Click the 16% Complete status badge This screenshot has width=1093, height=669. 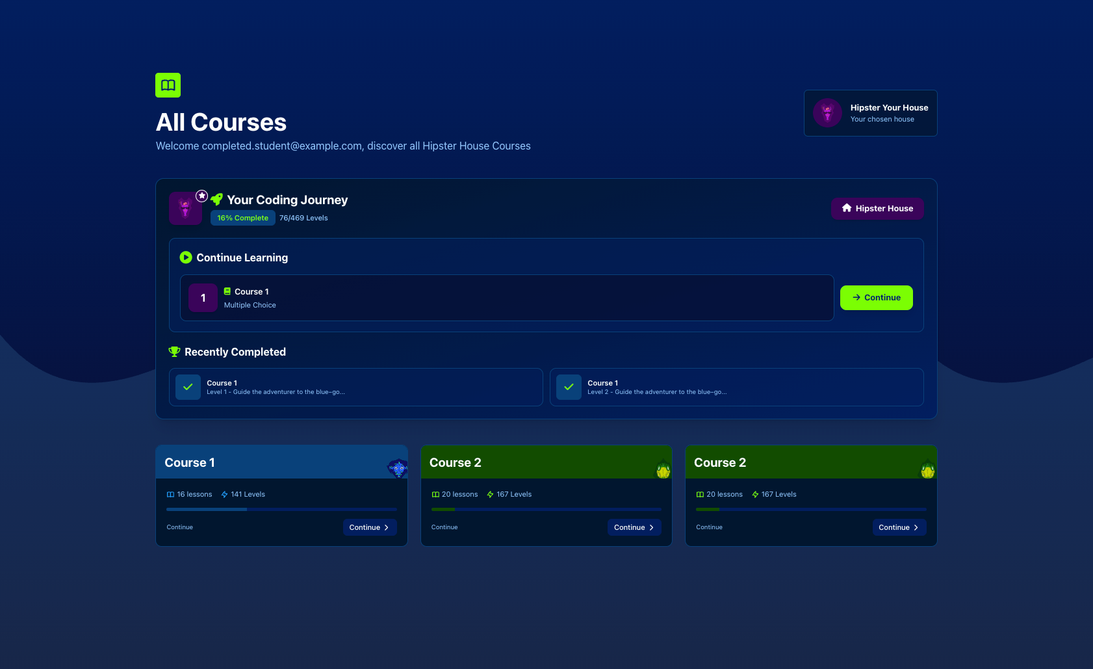(x=242, y=218)
